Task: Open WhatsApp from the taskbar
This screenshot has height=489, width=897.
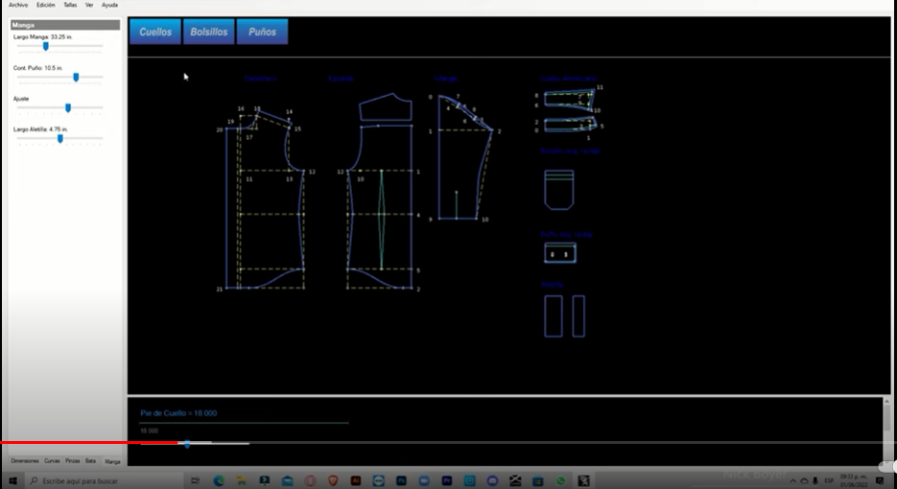Action: click(560, 481)
